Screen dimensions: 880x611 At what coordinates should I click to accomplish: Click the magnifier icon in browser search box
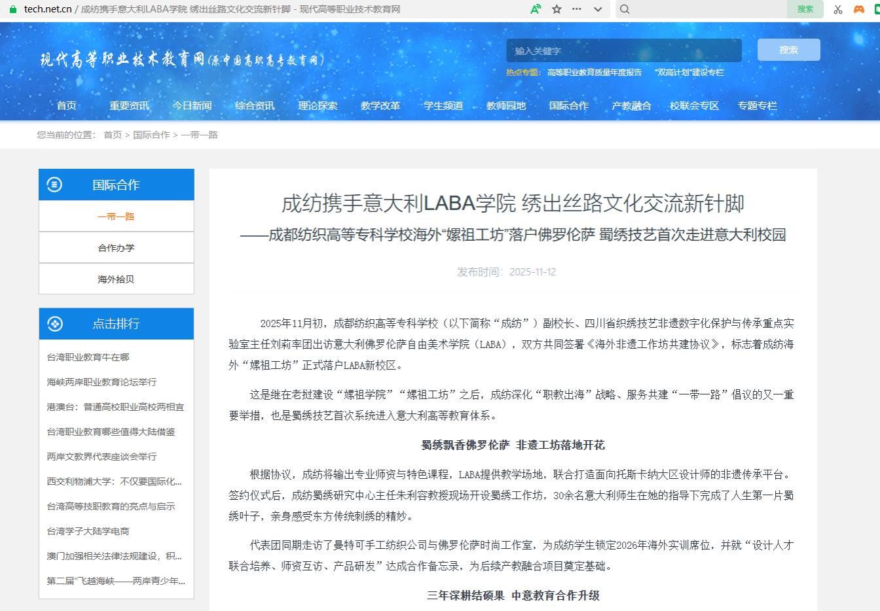pos(625,9)
